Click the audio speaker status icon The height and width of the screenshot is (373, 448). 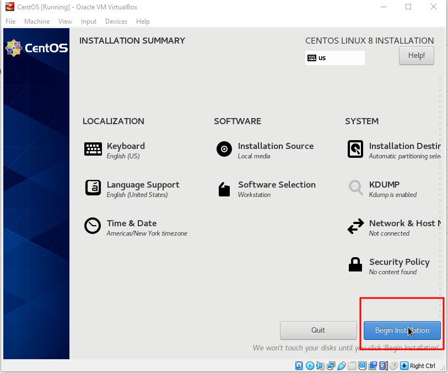click(x=320, y=366)
